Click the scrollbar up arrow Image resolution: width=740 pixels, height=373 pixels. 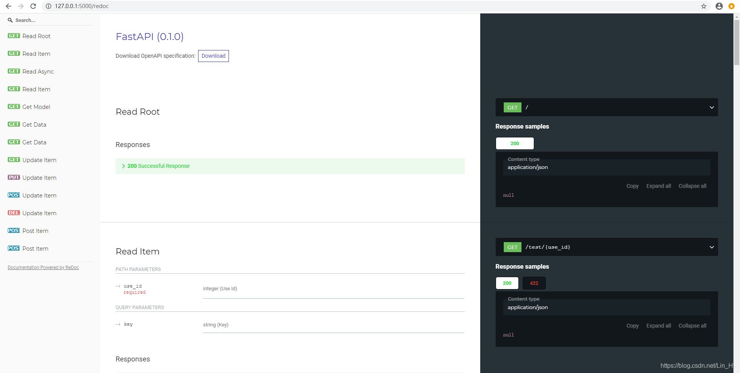pos(737,17)
